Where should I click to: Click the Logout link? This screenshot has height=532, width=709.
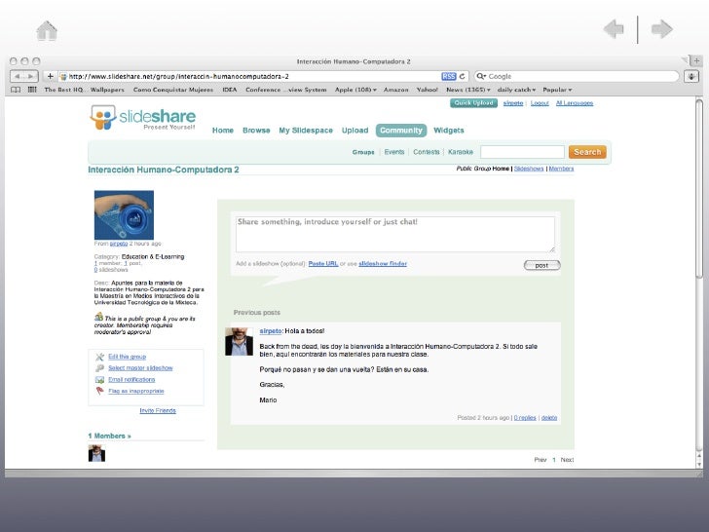pos(540,103)
